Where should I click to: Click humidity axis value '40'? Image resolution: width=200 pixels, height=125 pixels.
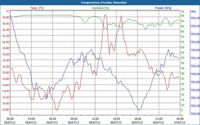coord(183,73)
